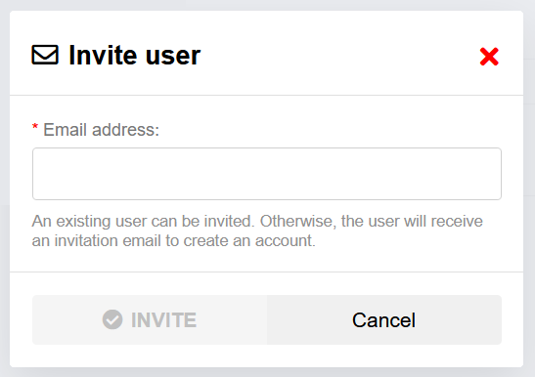Select the word INVITE on the disabled button
This screenshot has height=377, width=535.
click(163, 319)
